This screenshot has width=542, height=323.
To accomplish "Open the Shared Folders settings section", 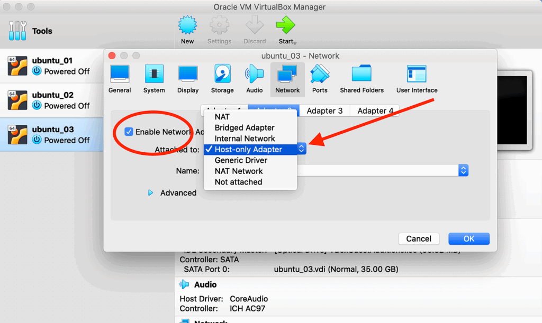I will [362, 79].
